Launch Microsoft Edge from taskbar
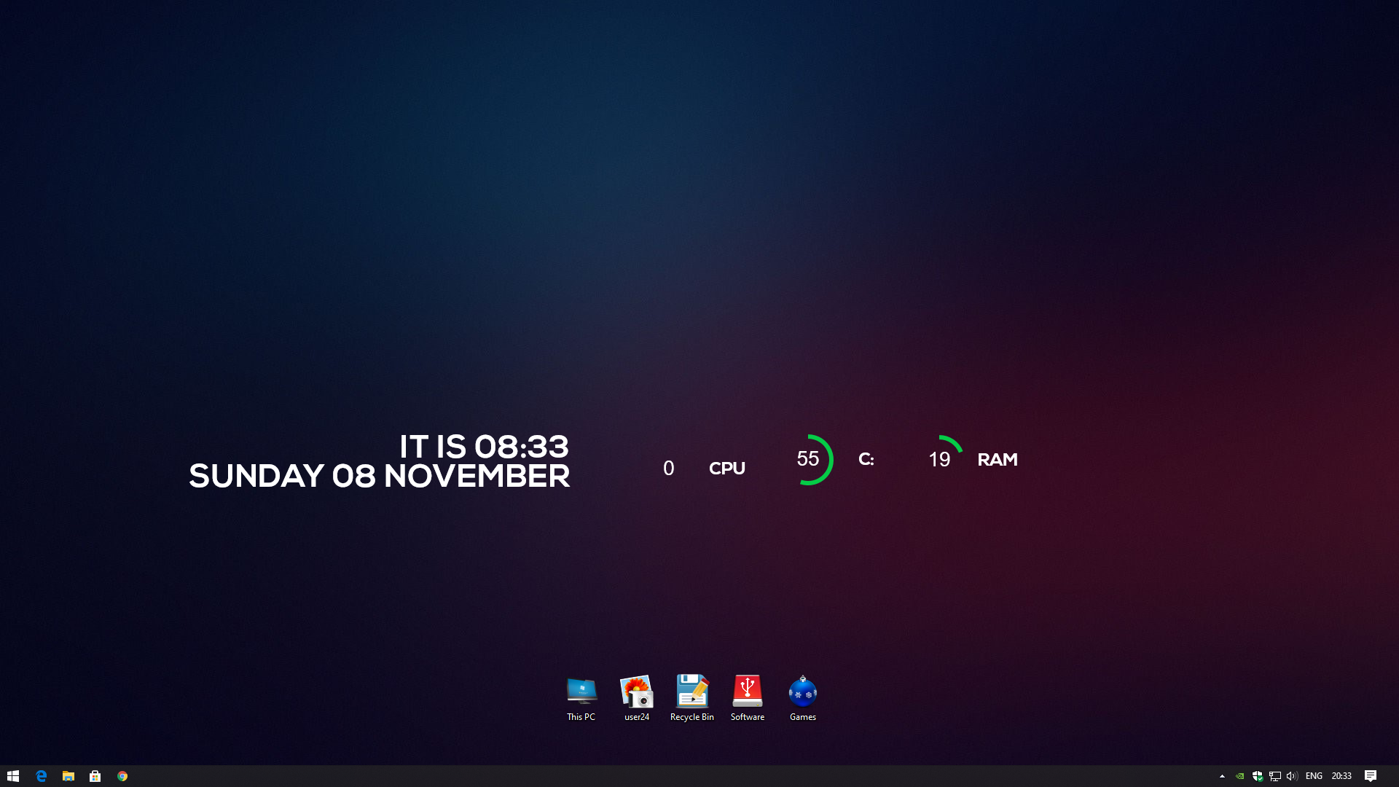 click(41, 776)
